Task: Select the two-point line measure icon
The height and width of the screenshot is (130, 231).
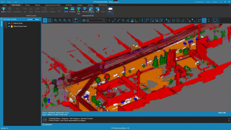Action: point(114,21)
